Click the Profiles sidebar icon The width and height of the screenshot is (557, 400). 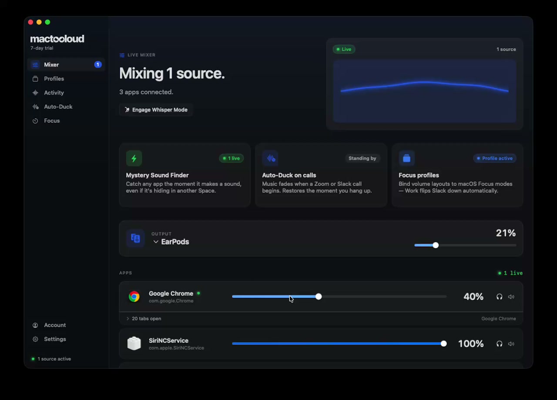point(35,79)
